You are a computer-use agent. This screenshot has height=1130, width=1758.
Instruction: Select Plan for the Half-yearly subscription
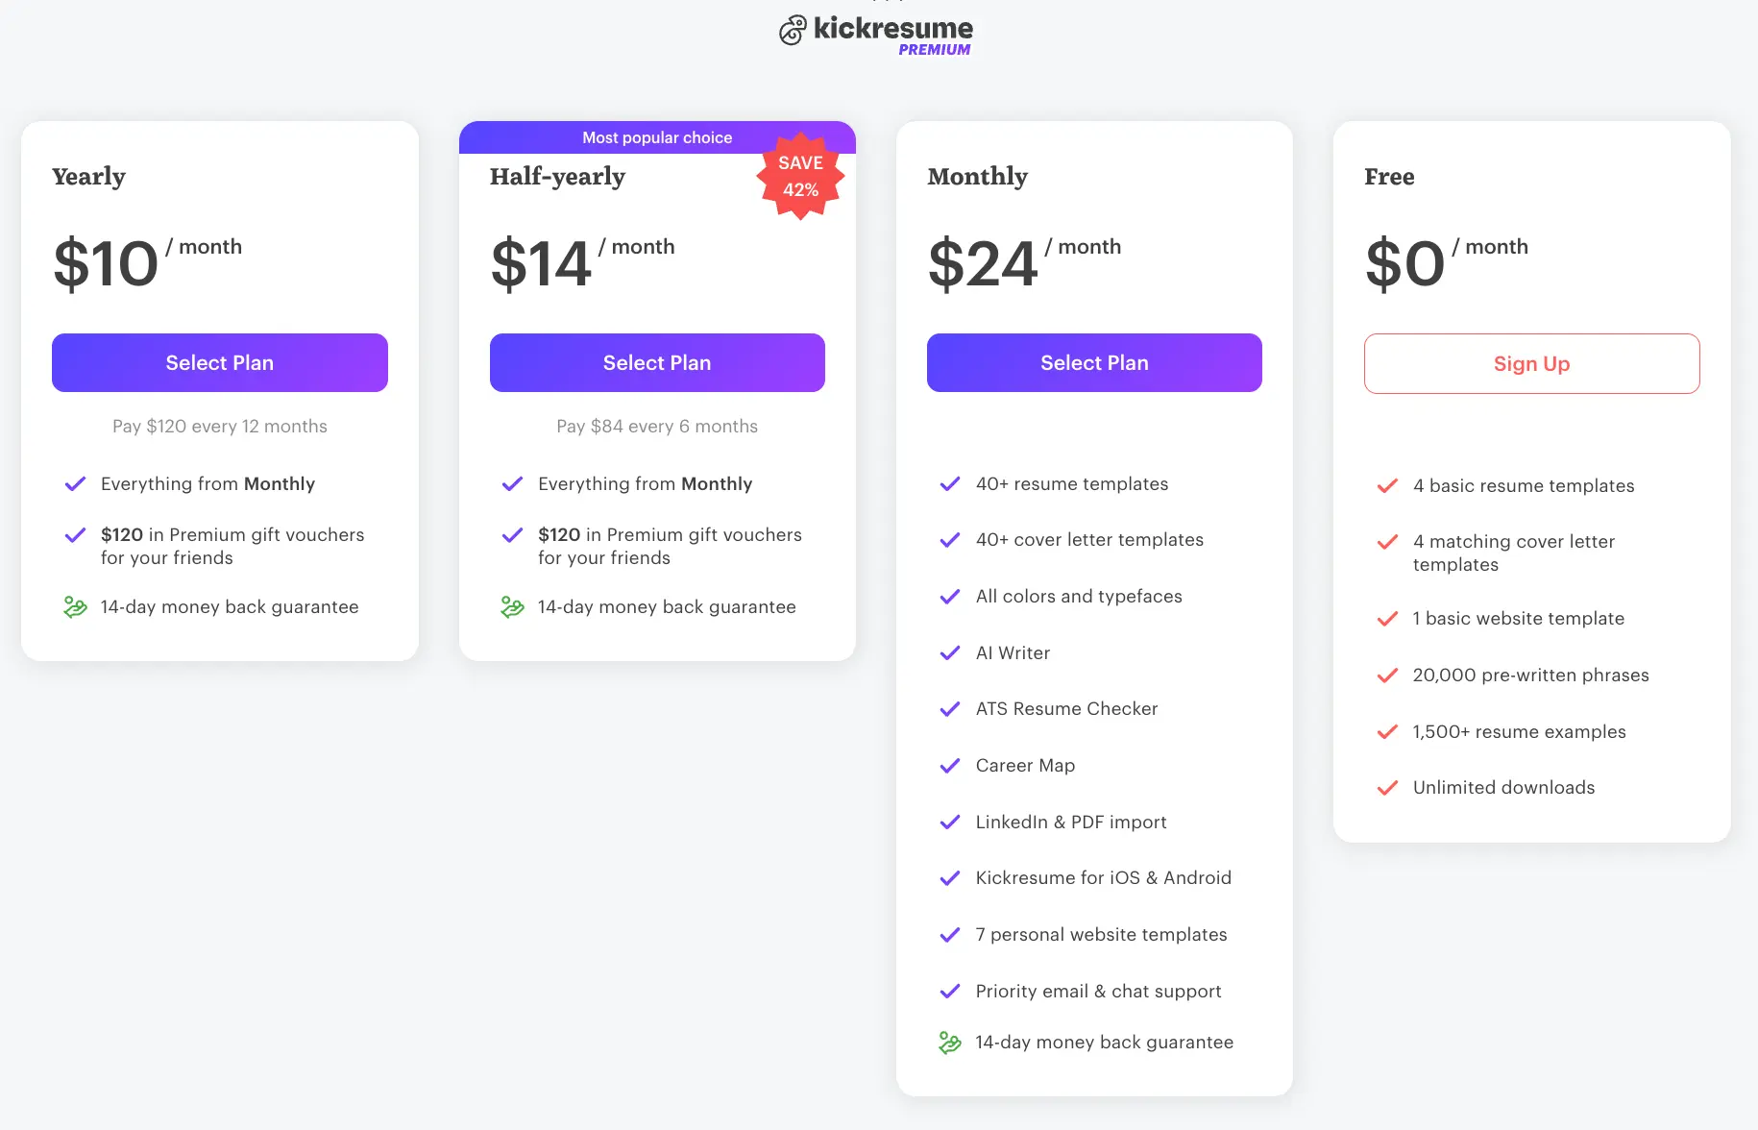coord(656,362)
